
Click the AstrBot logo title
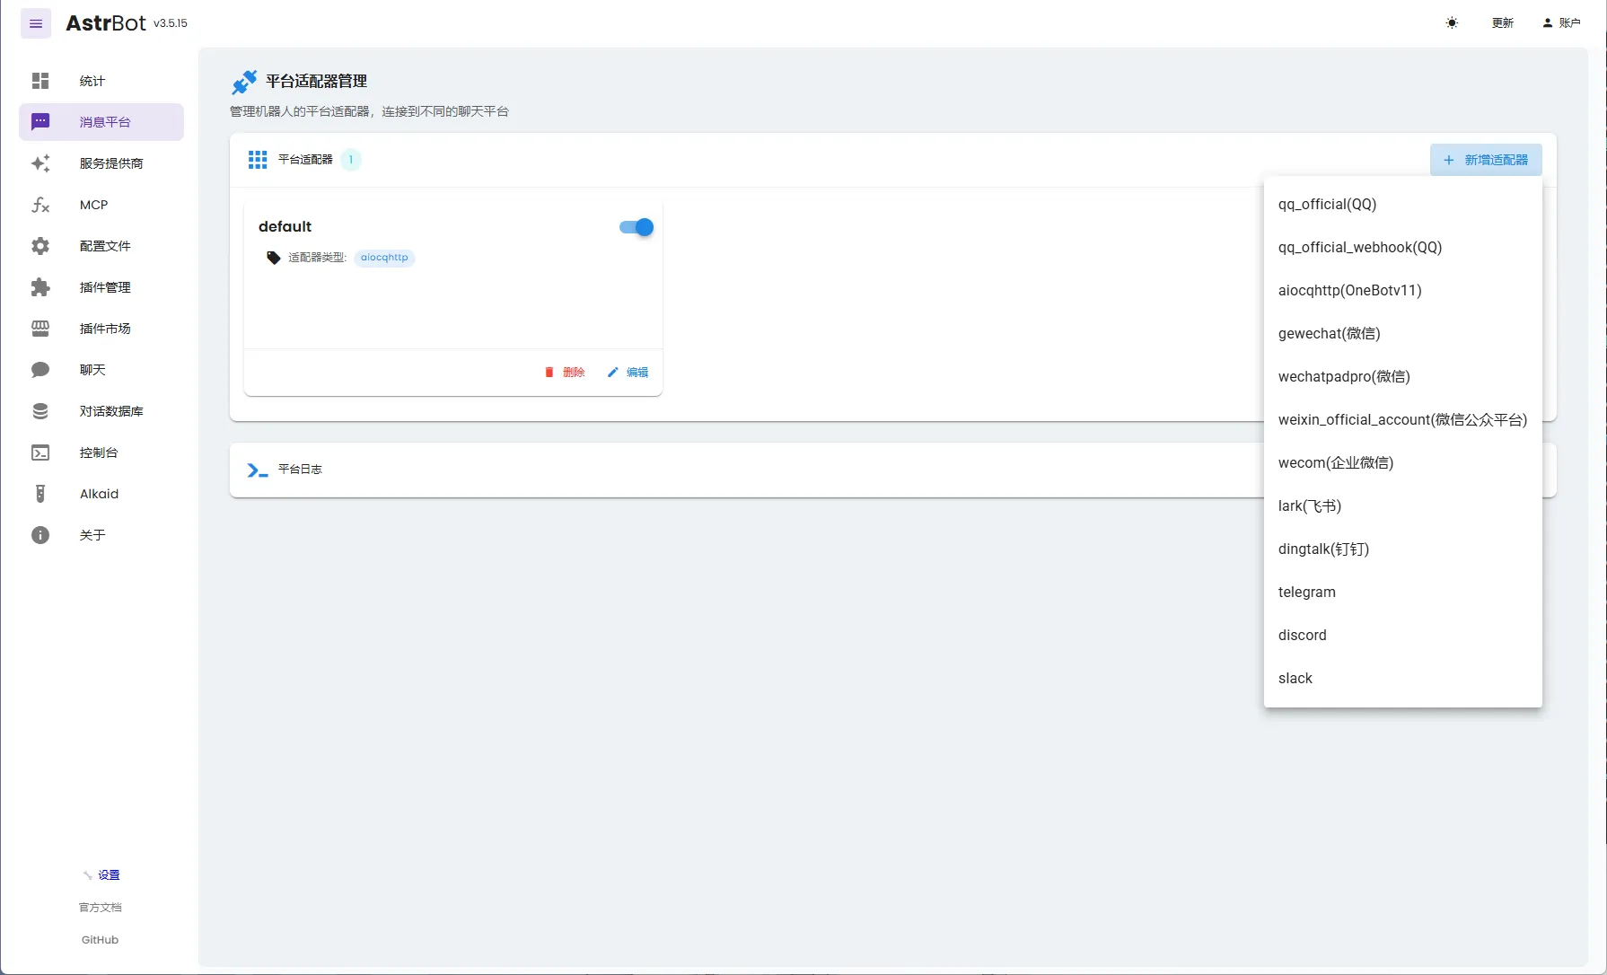tap(106, 23)
